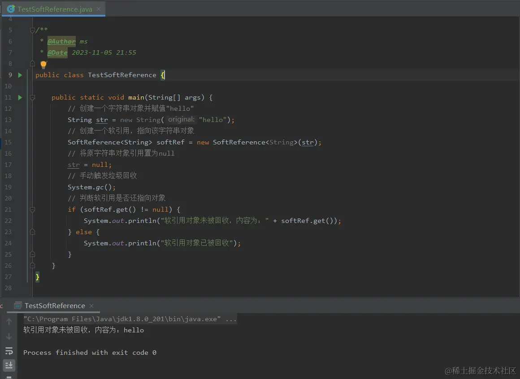This screenshot has width=520, height=379.
Task: Click the System.gc() call
Action: pyautogui.click(x=91, y=187)
